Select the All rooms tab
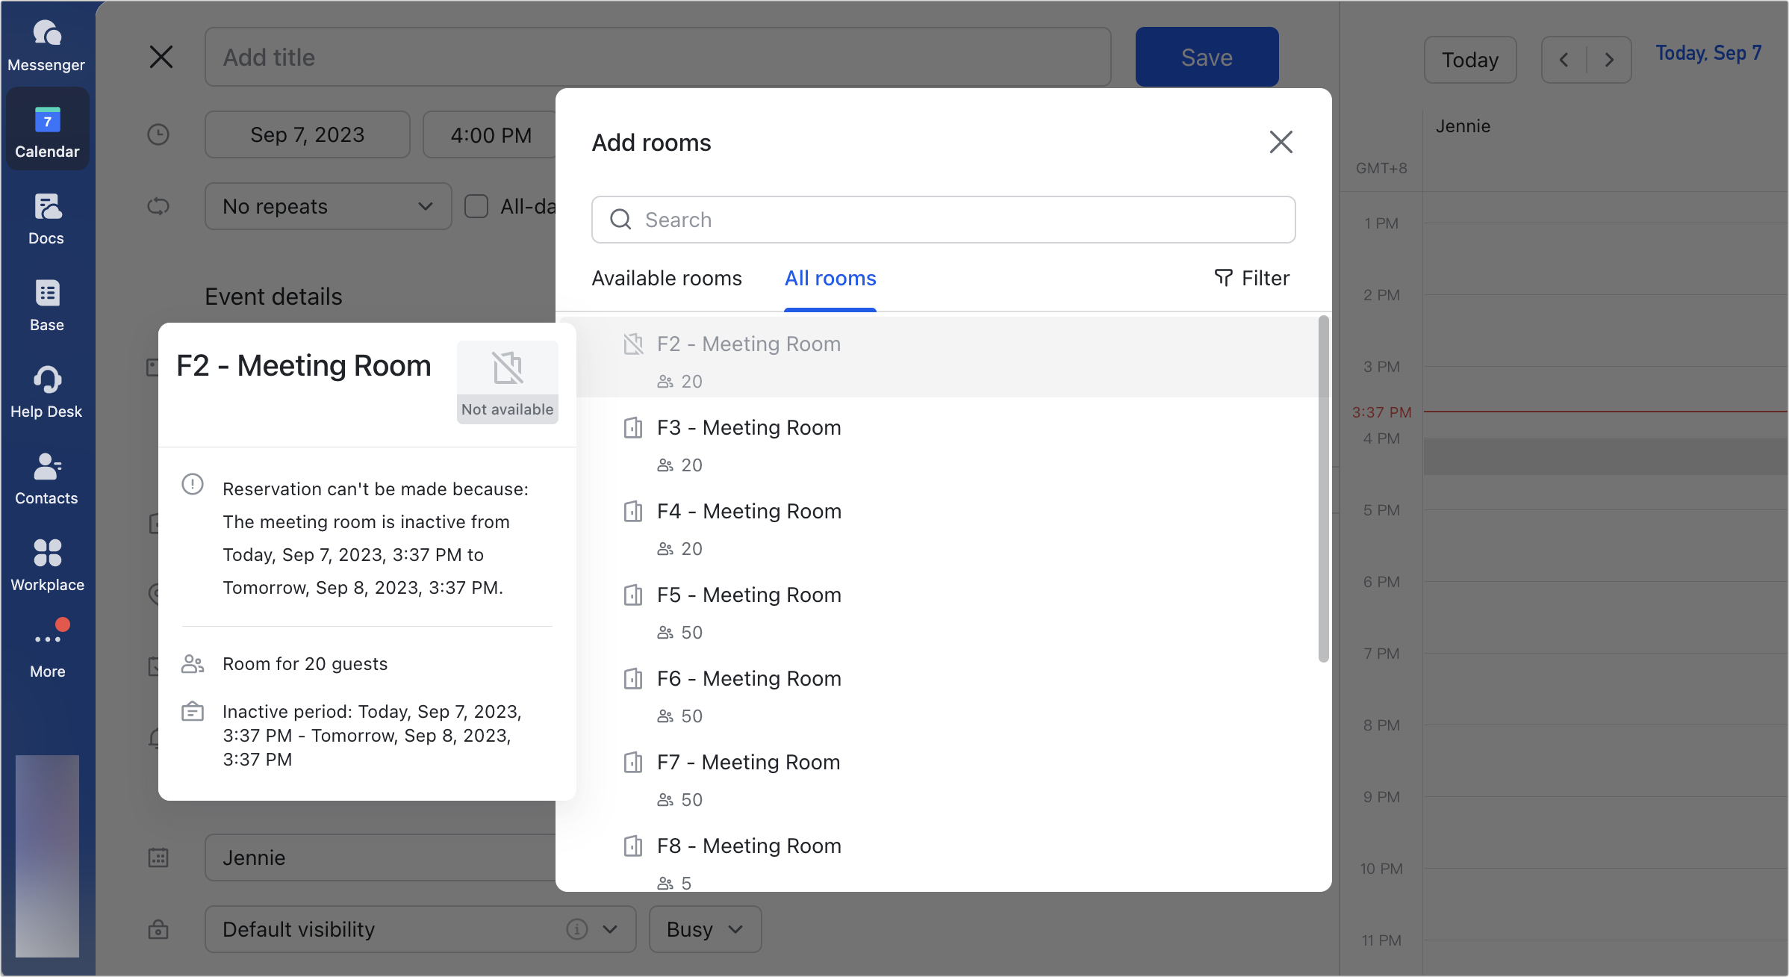 [x=830, y=278]
